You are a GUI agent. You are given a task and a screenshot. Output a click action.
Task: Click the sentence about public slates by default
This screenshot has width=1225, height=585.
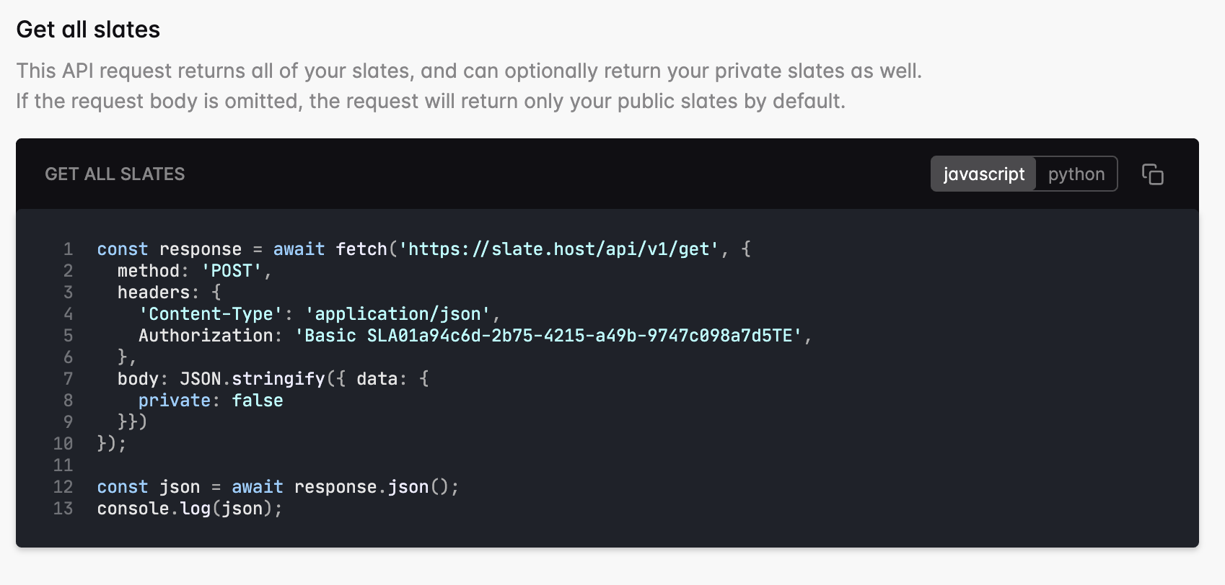tap(431, 101)
